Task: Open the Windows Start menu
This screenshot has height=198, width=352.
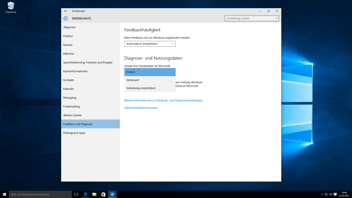Action: pos(4,194)
